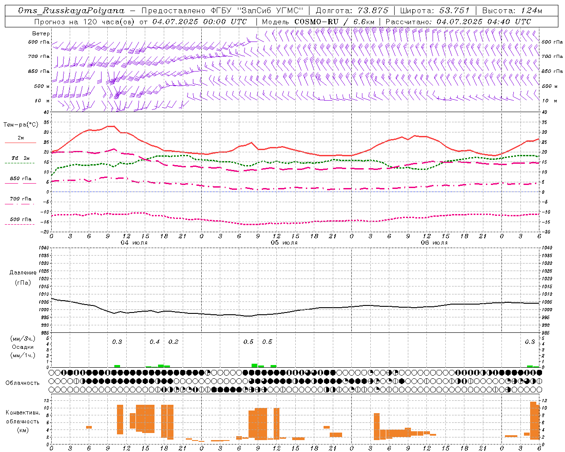
Task: Click the Осадки label
Action: click(23, 347)
